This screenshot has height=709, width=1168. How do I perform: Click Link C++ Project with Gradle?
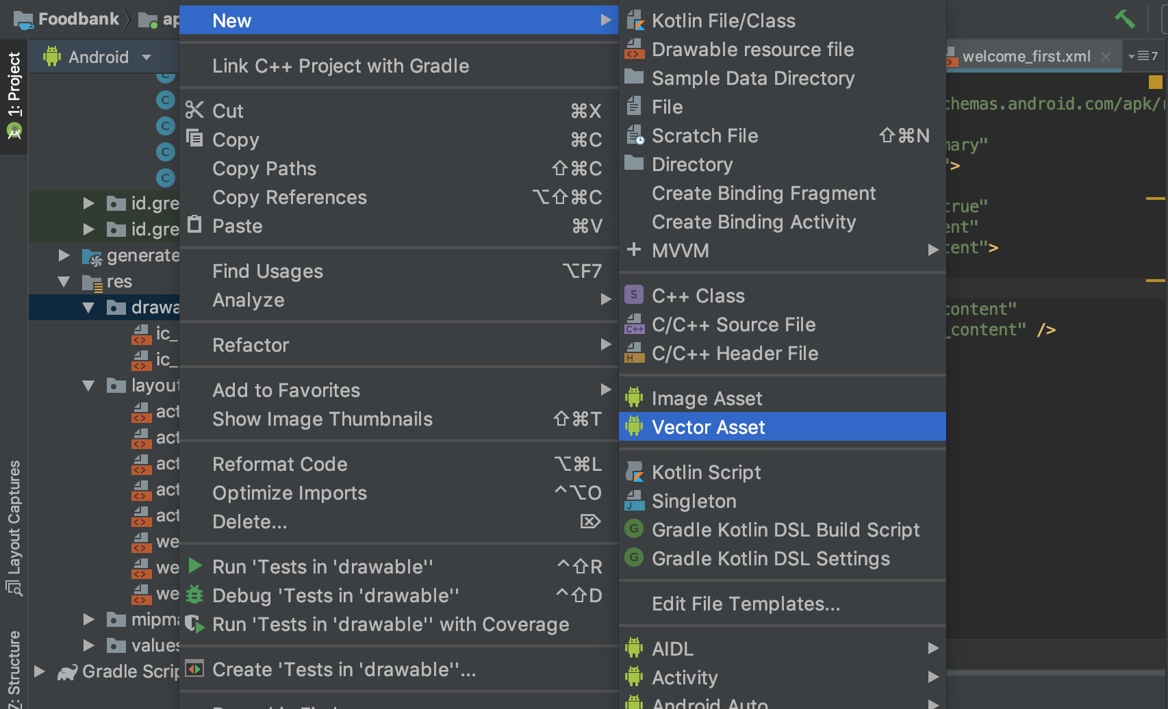[x=340, y=66]
